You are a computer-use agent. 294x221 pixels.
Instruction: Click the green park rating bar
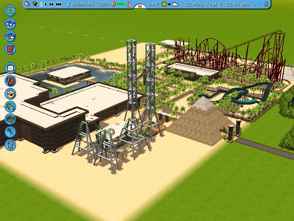click(x=121, y=4)
